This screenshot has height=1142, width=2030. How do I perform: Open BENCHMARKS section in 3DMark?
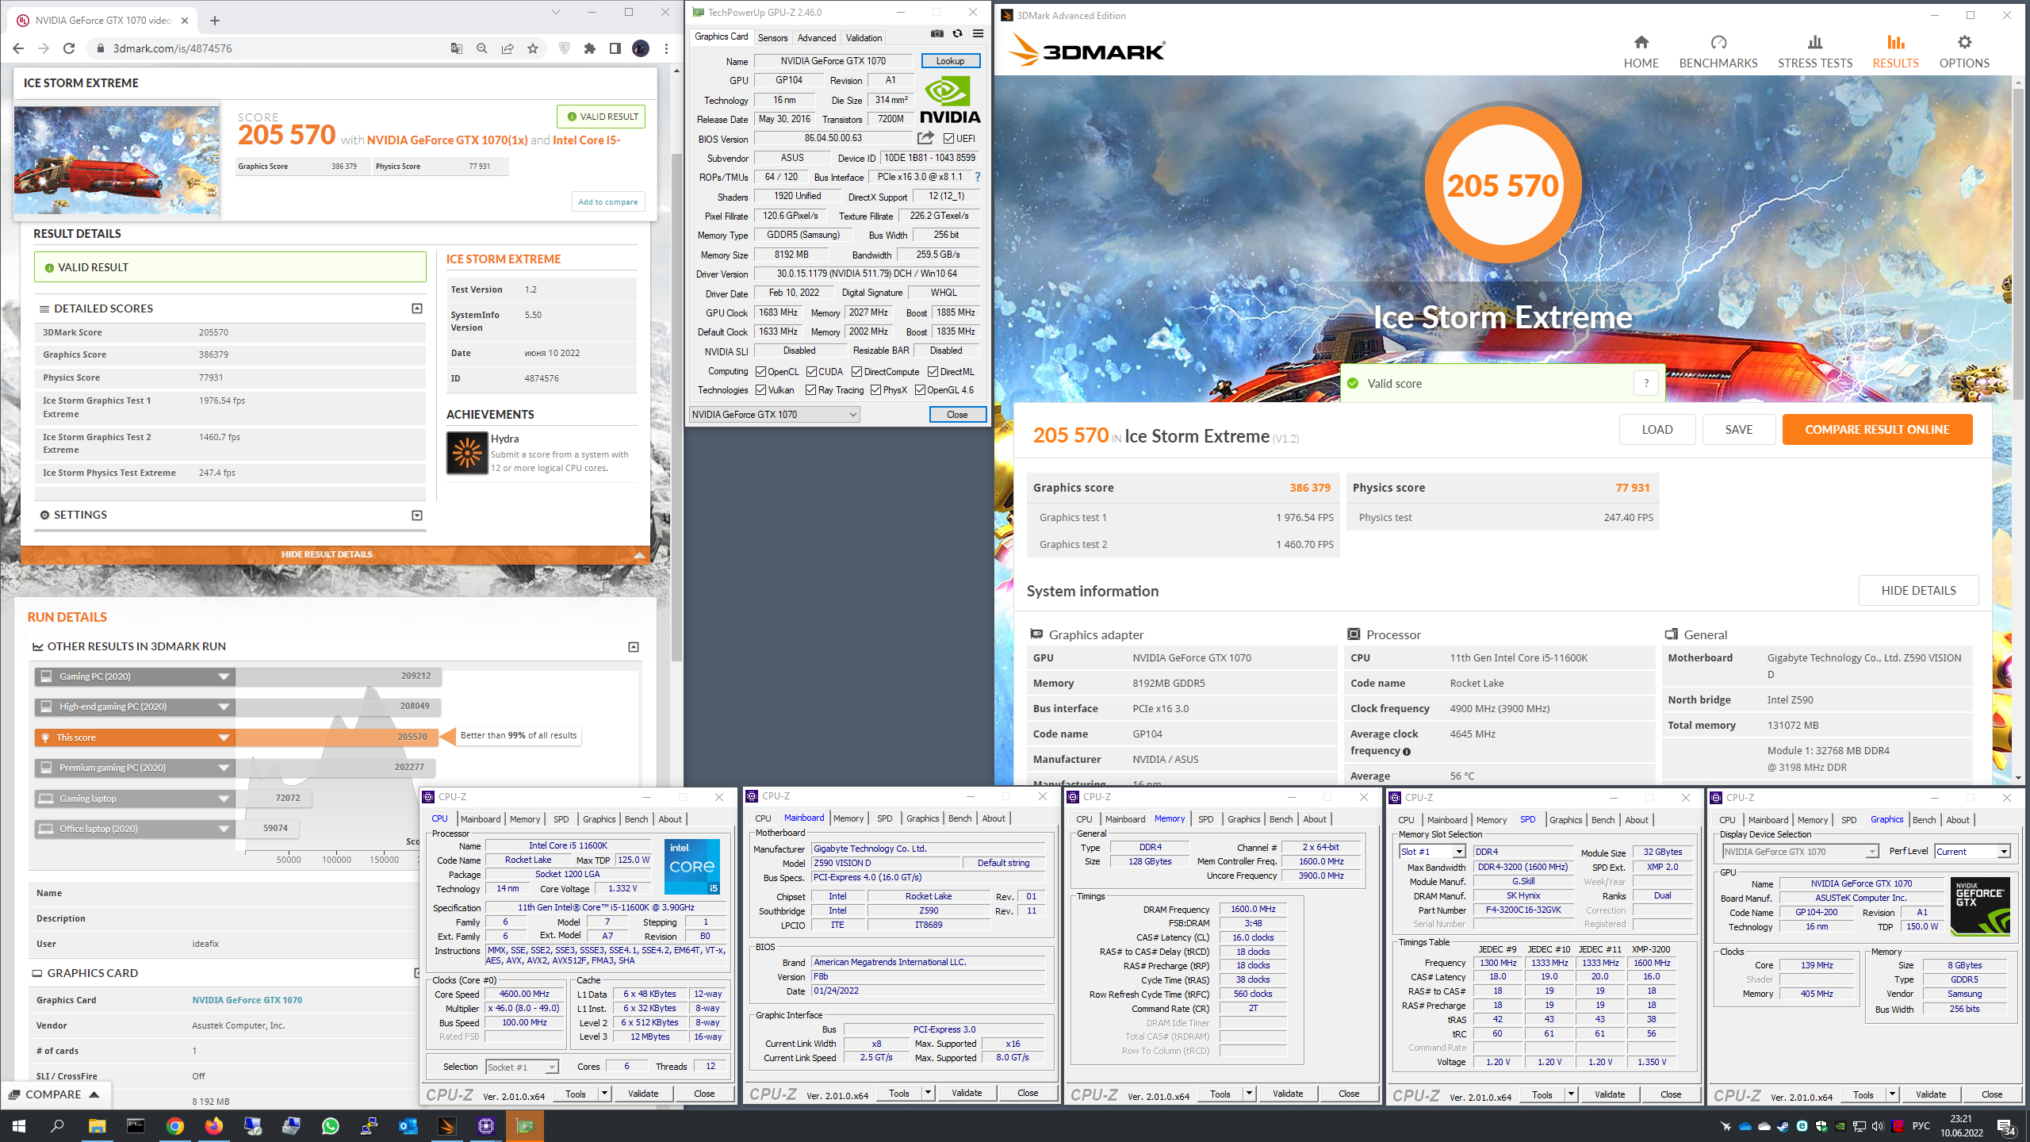pyautogui.click(x=1718, y=52)
